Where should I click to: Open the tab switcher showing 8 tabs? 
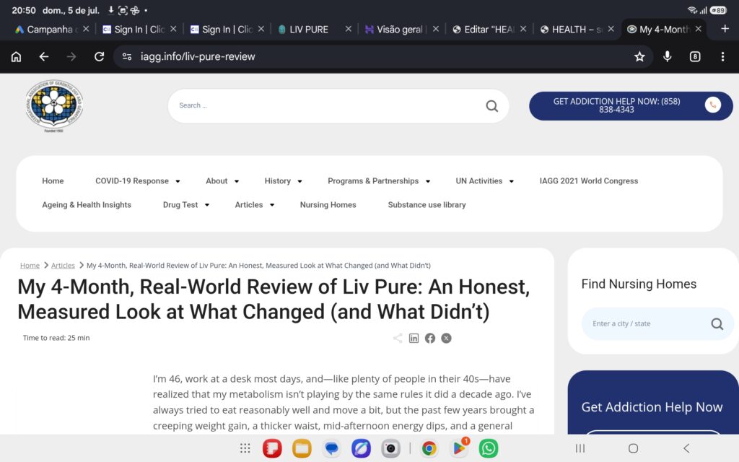pyautogui.click(x=695, y=56)
